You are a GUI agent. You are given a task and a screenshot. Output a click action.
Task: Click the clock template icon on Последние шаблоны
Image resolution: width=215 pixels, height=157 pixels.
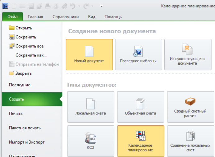[138, 51]
